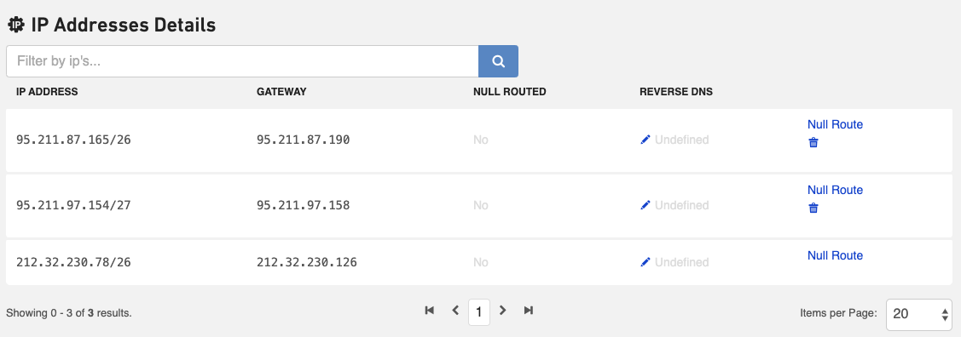Screen dimensions: 961x337
Task: Edit reverse DNS pencil for 212.32.230.78/26
Action: [645, 262]
